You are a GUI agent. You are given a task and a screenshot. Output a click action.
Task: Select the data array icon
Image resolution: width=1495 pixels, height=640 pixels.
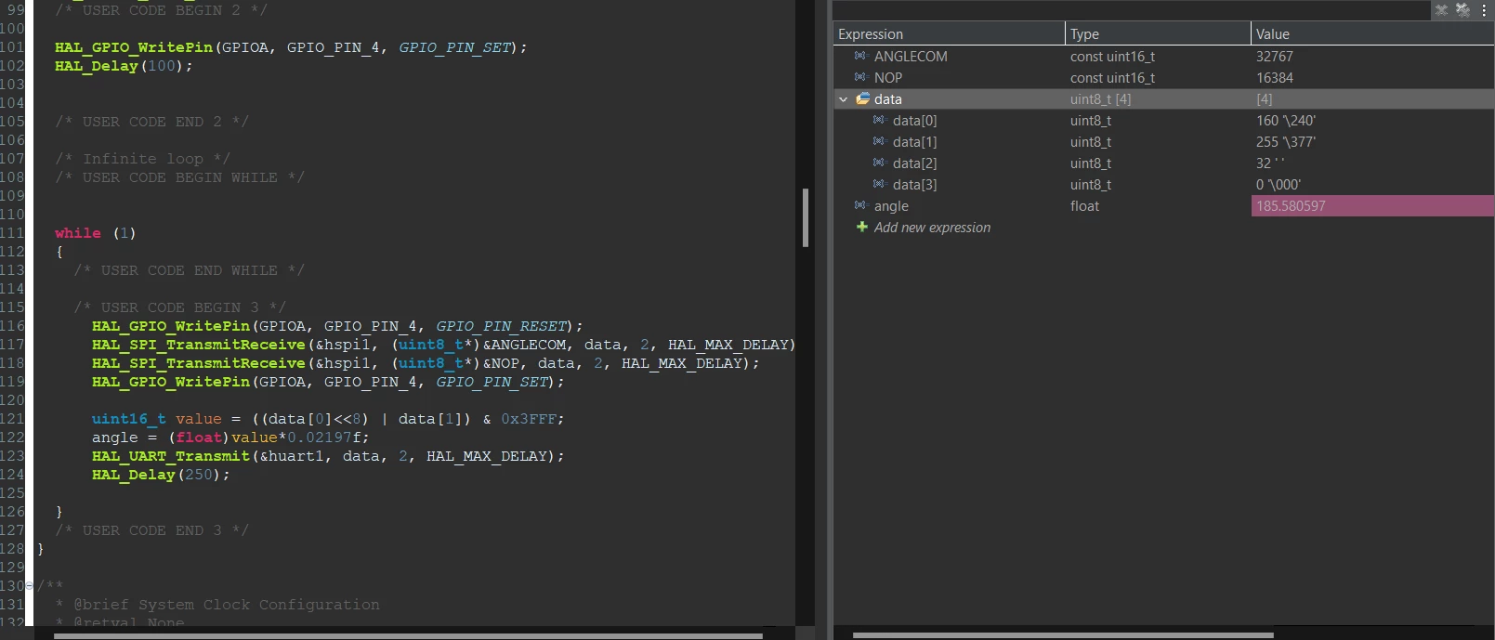tap(863, 98)
